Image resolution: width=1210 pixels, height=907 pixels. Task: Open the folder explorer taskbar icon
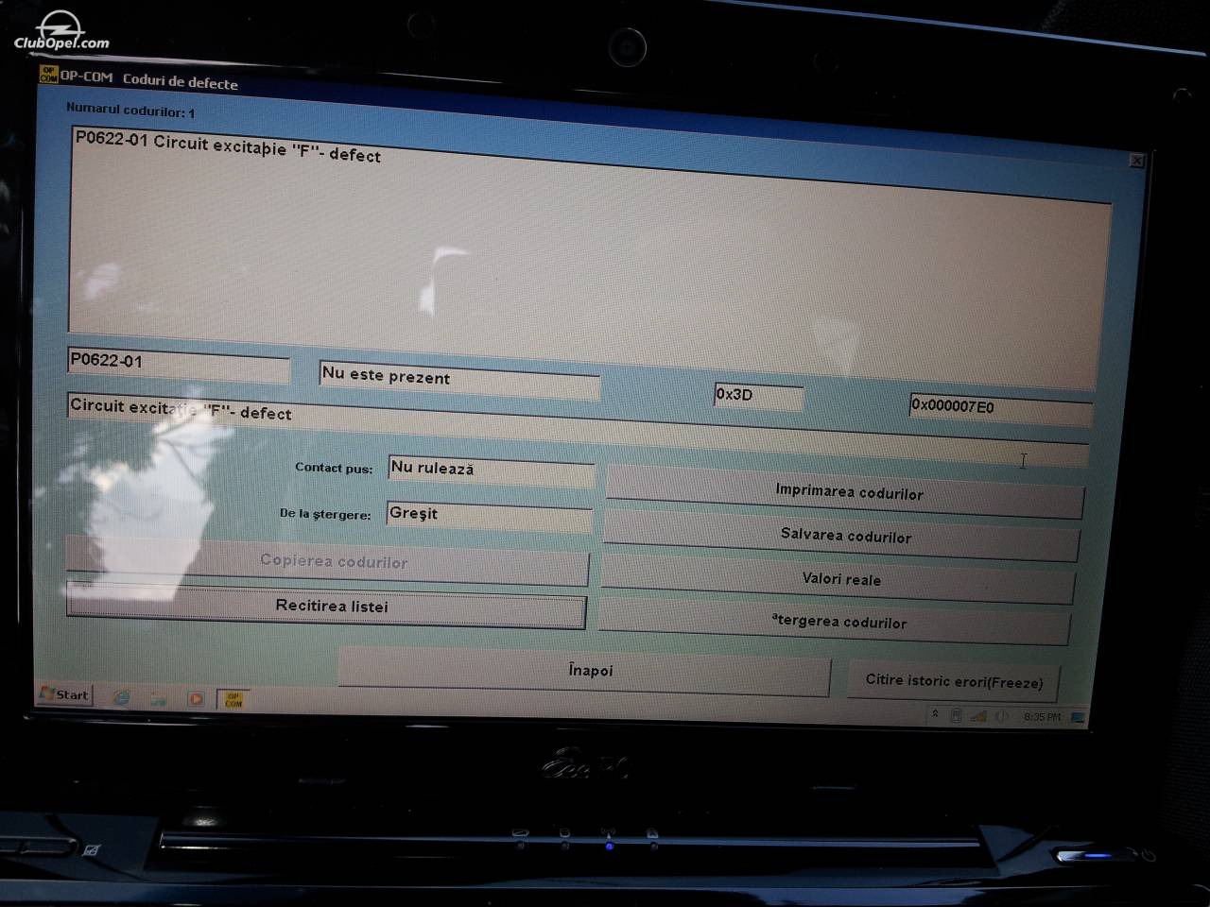[x=158, y=698]
